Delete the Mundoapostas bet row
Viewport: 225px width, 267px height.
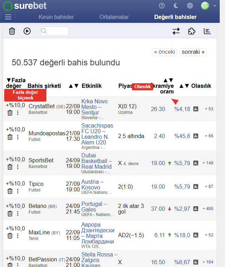pos(10,137)
